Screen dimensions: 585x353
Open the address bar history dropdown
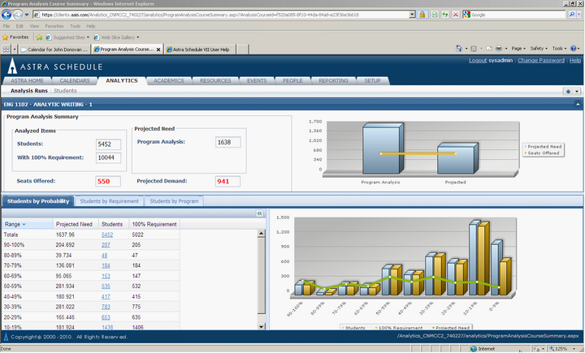coord(412,15)
